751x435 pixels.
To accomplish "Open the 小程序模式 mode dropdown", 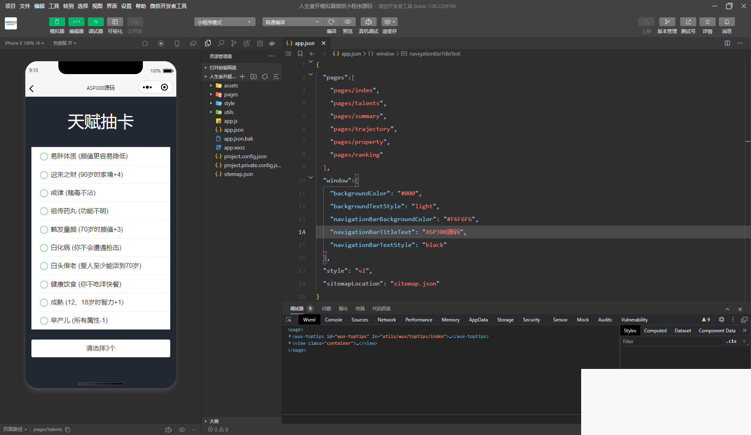I will (x=225, y=22).
